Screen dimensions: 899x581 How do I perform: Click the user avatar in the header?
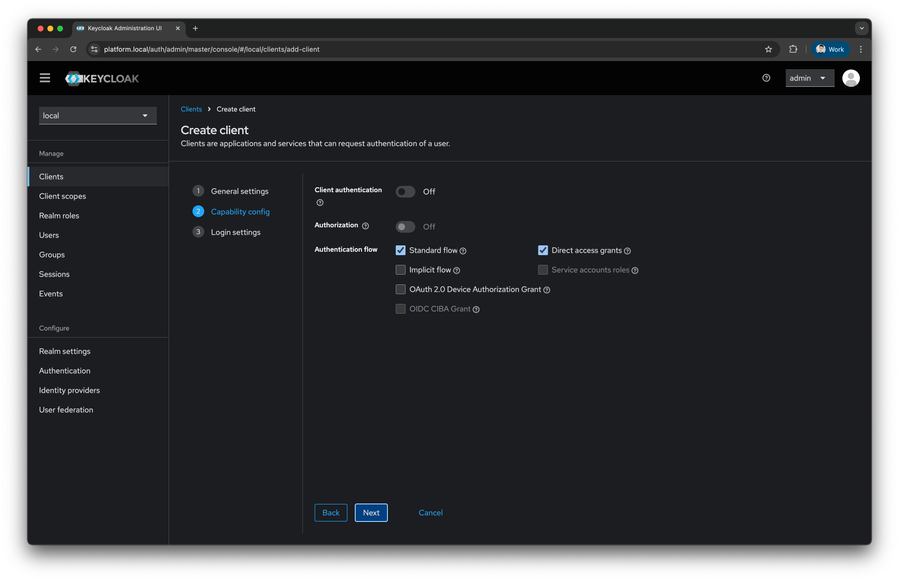(x=851, y=78)
